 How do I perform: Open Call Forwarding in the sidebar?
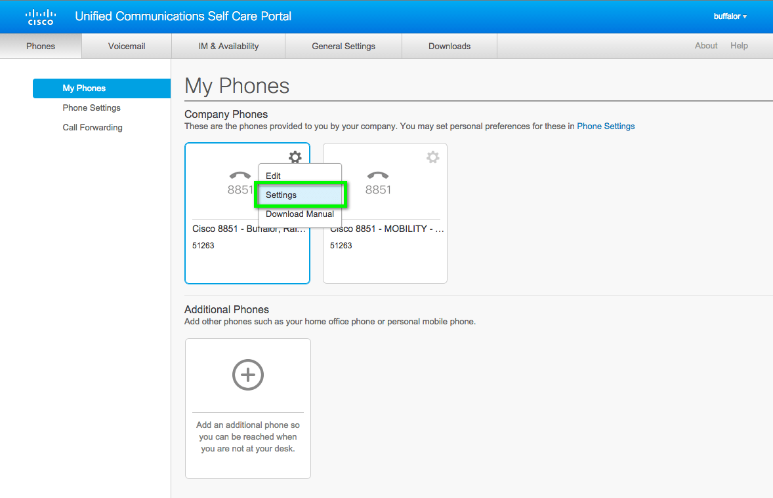click(x=93, y=128)
